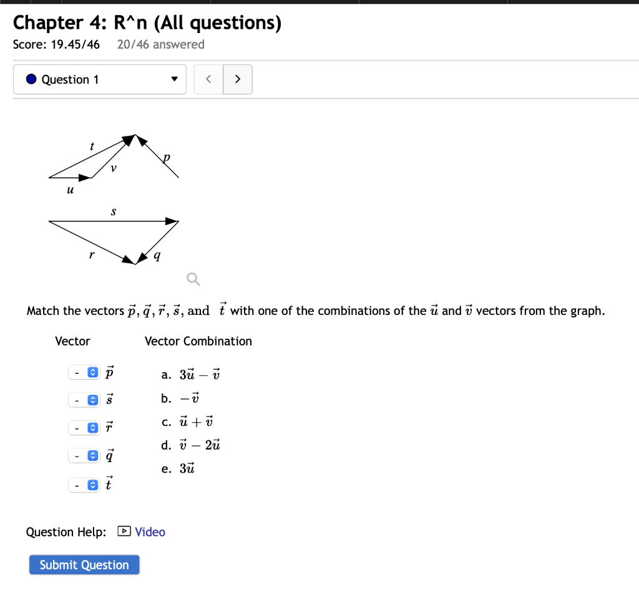Open the answer dropdown for vector p

click(x=84, y=372)
